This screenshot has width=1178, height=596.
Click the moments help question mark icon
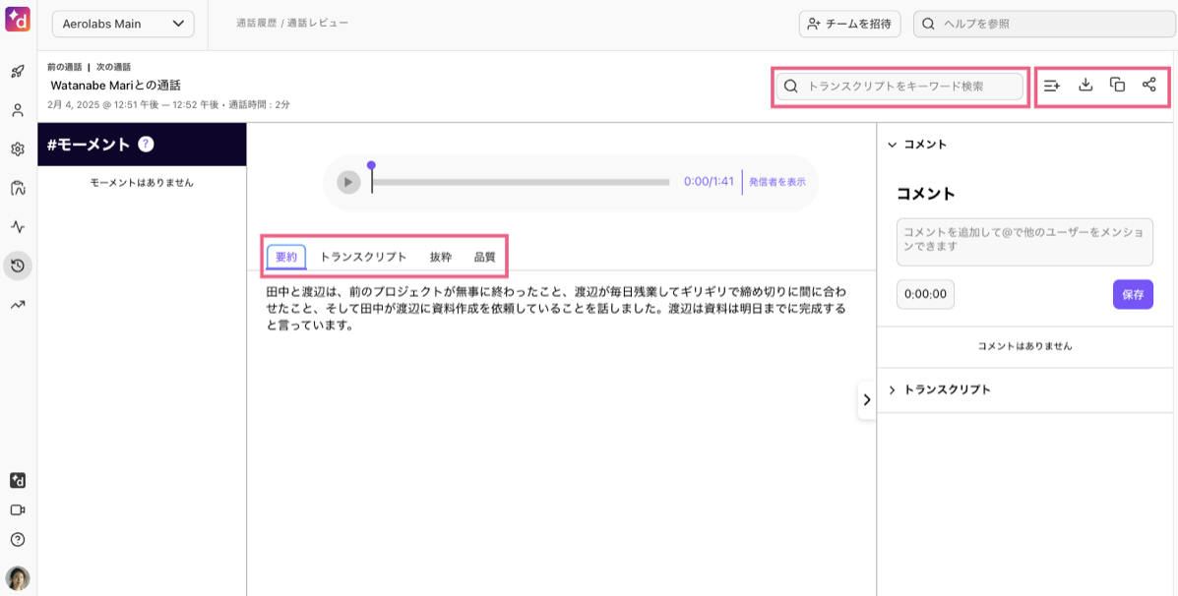147,145
